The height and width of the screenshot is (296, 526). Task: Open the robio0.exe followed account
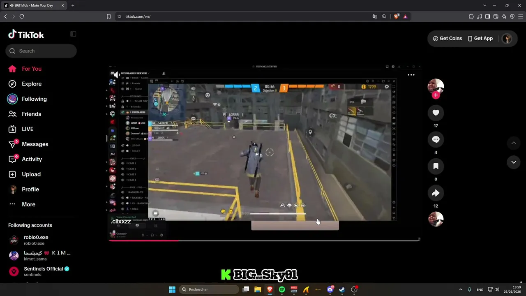41,240
